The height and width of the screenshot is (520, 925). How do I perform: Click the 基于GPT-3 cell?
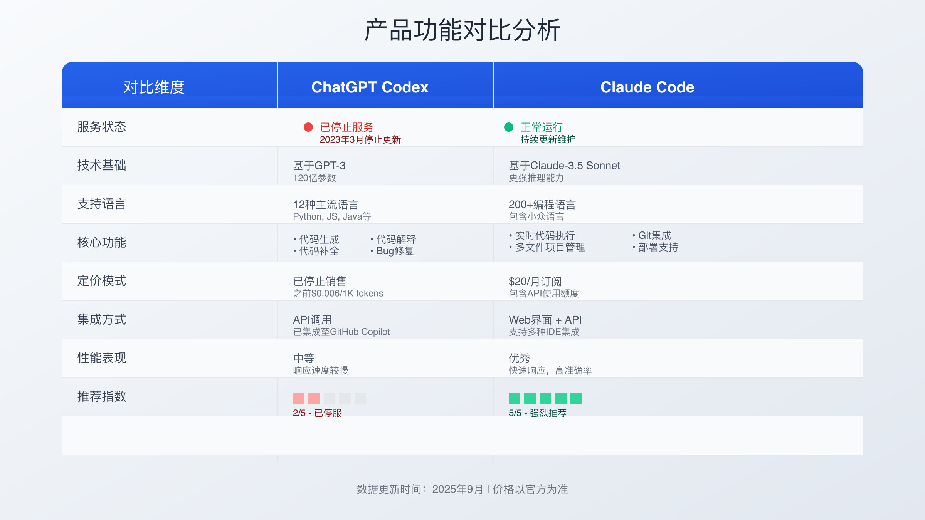coord(319,166)
